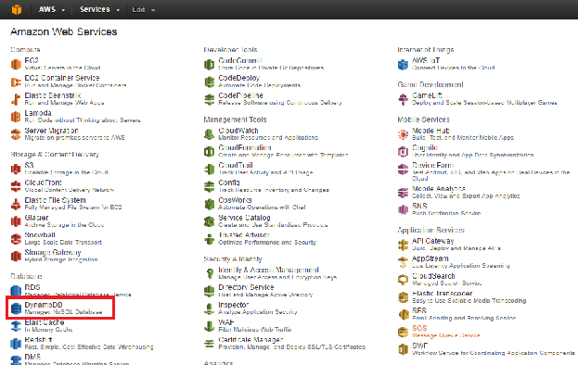Open the DynamoDB service link

(44, 305)
